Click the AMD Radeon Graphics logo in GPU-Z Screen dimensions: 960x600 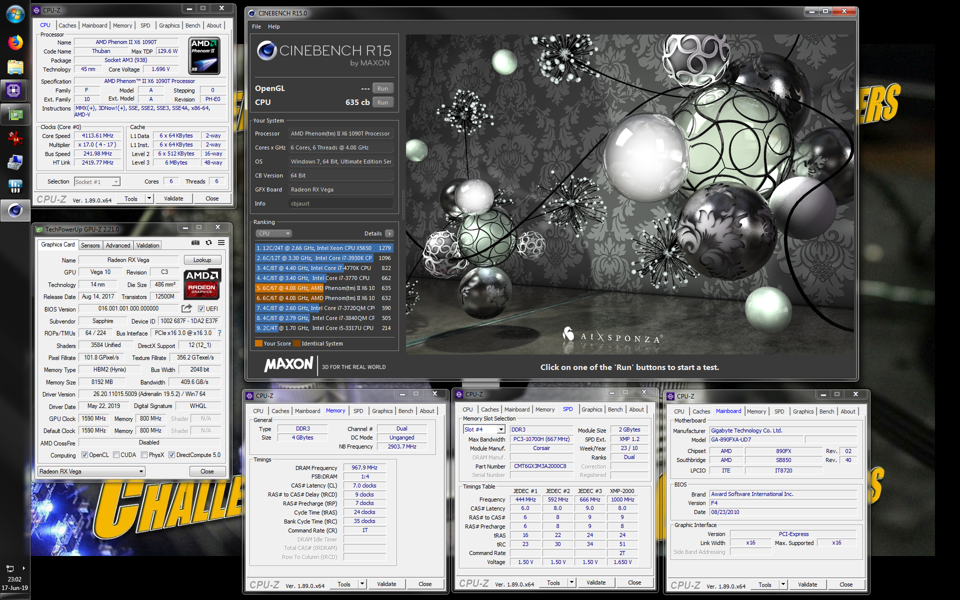pyautogui.click(x=202, y=283)
